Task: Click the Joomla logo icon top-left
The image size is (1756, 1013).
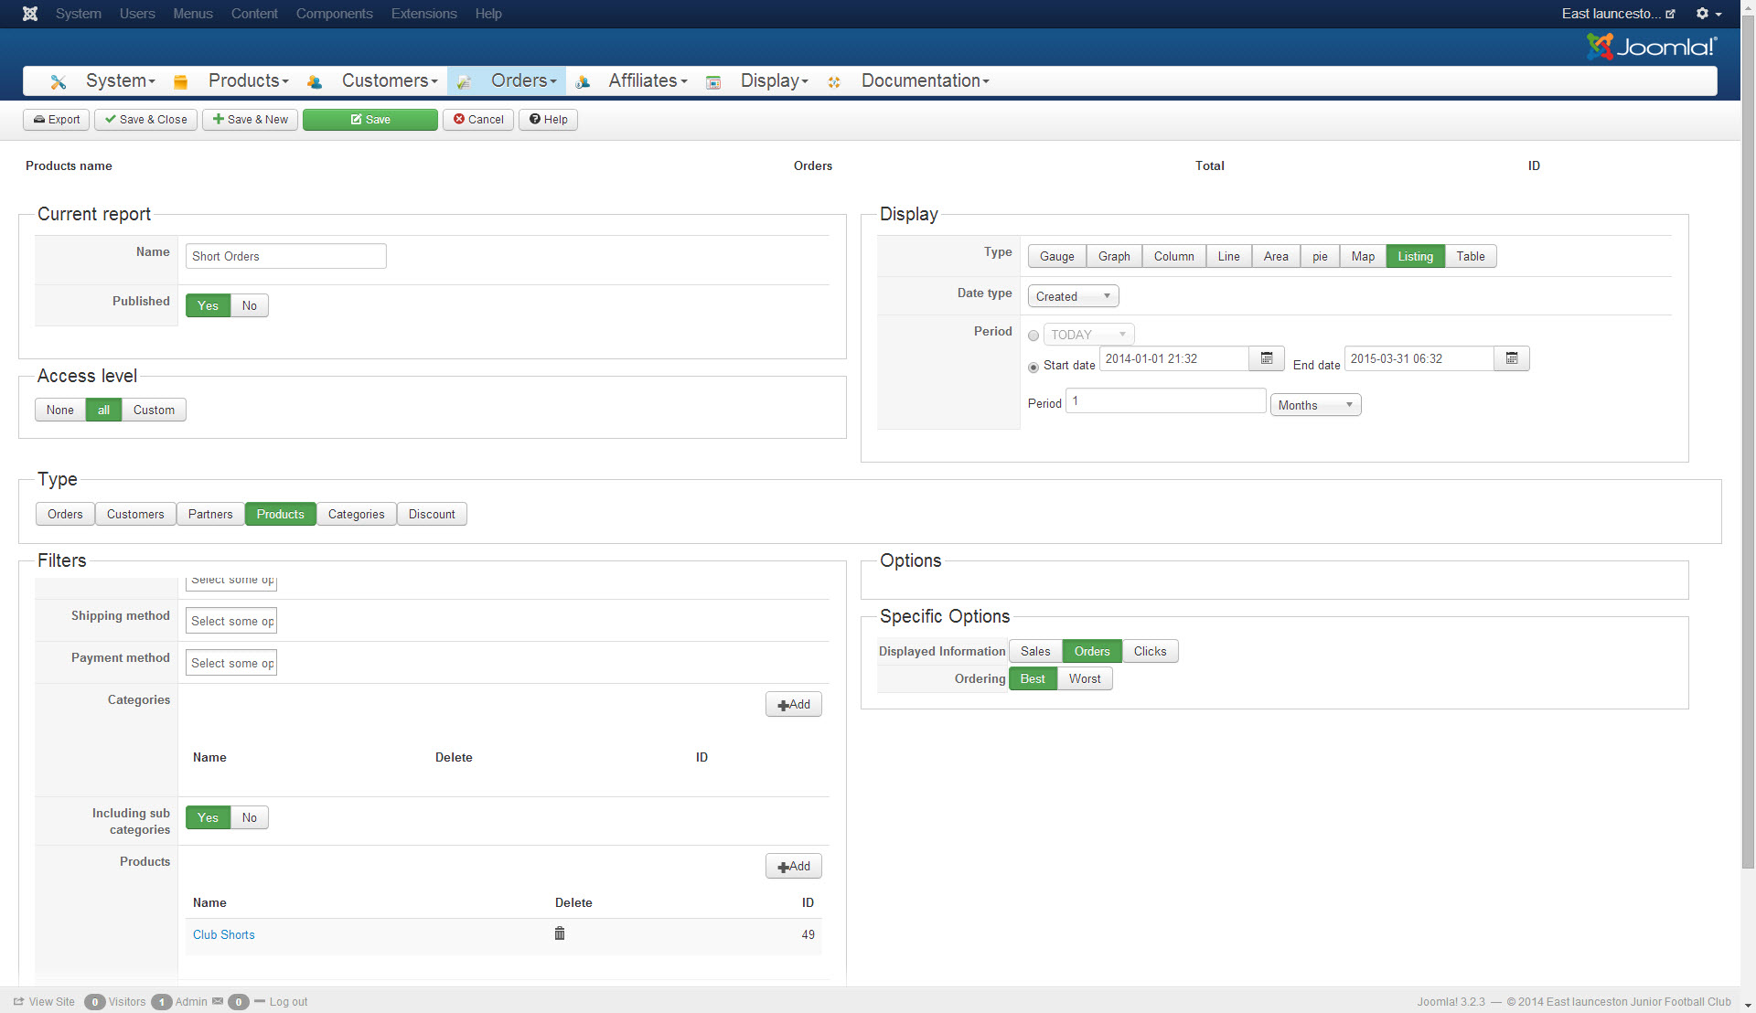Action: pyautogui.click(x=30, y=14)
